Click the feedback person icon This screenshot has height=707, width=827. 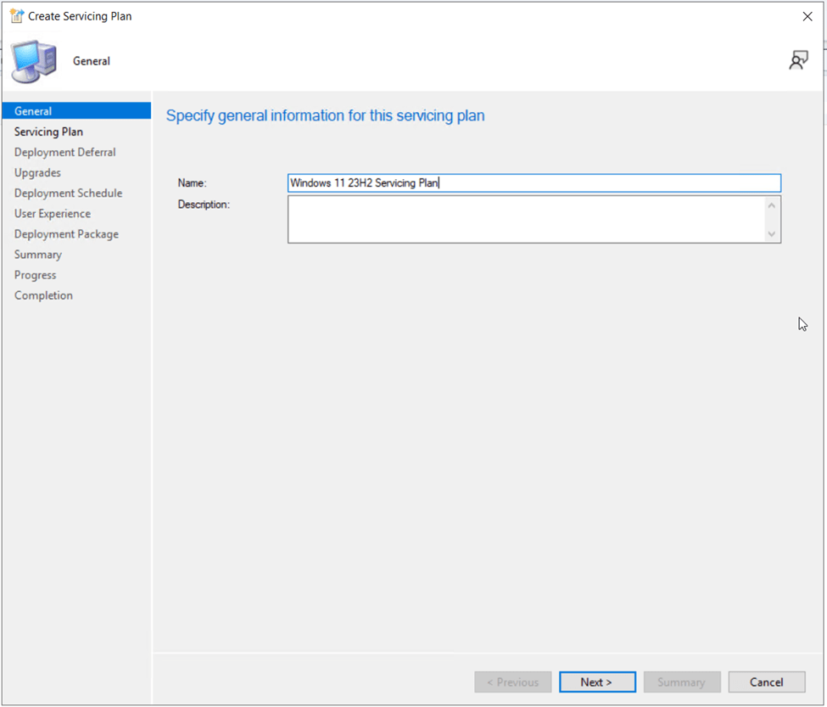(x=798, y=60)
